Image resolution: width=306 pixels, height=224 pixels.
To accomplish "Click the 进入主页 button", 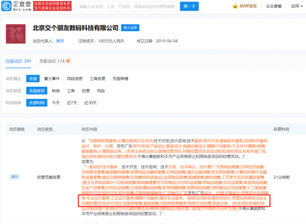I will coord(130,28).
